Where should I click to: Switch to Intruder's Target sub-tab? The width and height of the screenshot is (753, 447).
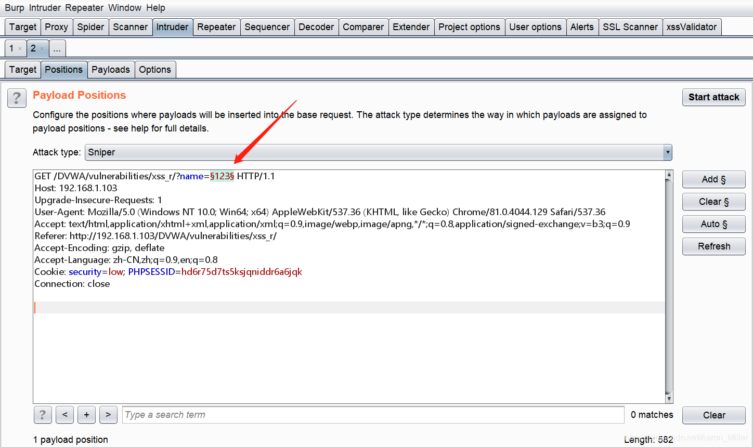(23, 70)
